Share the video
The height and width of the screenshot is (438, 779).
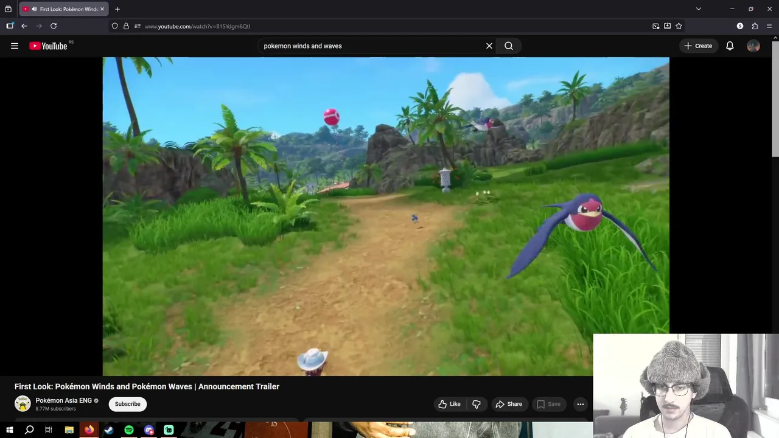509,404
